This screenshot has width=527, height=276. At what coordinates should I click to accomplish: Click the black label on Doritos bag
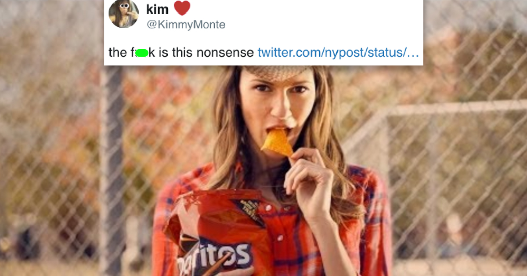249,212
